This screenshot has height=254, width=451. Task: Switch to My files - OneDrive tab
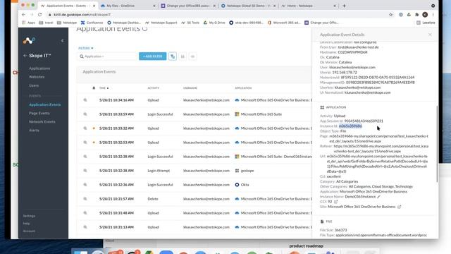pyautogui.click(x=128, y=6)
